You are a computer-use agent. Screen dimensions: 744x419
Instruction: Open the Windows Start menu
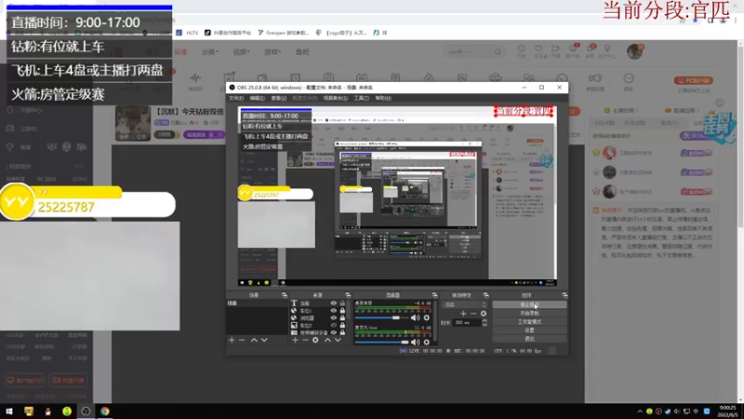(9, 412)
